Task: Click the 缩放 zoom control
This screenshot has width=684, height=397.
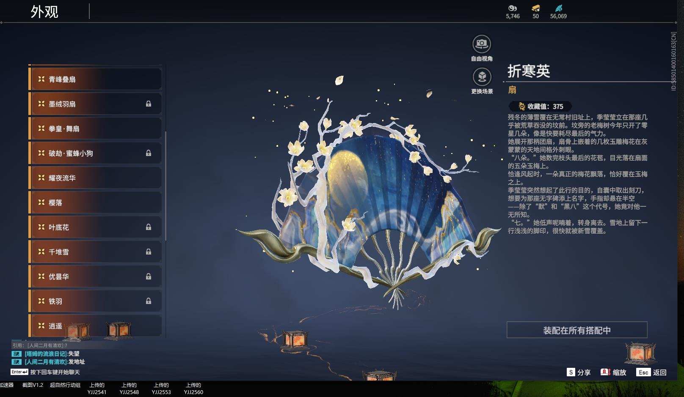Action: point(613,372)
